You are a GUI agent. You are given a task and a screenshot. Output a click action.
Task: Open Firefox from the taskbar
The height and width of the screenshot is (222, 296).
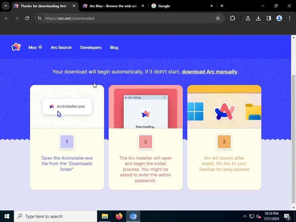(119, 216)
